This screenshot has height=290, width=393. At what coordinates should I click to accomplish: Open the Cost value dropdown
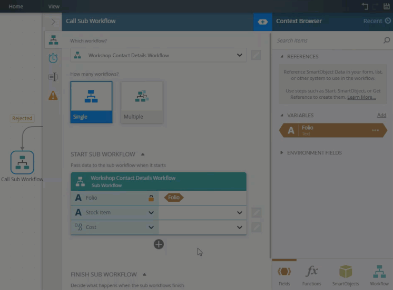[x=240, y=227]
